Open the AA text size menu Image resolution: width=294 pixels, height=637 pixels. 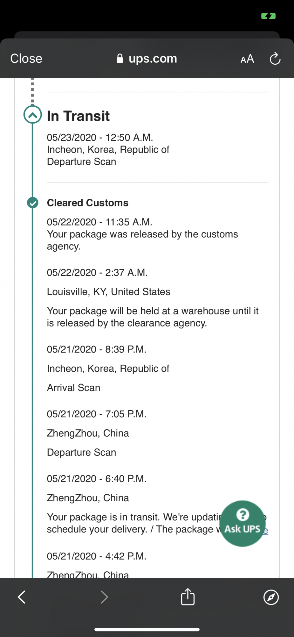tap(247, 59)
